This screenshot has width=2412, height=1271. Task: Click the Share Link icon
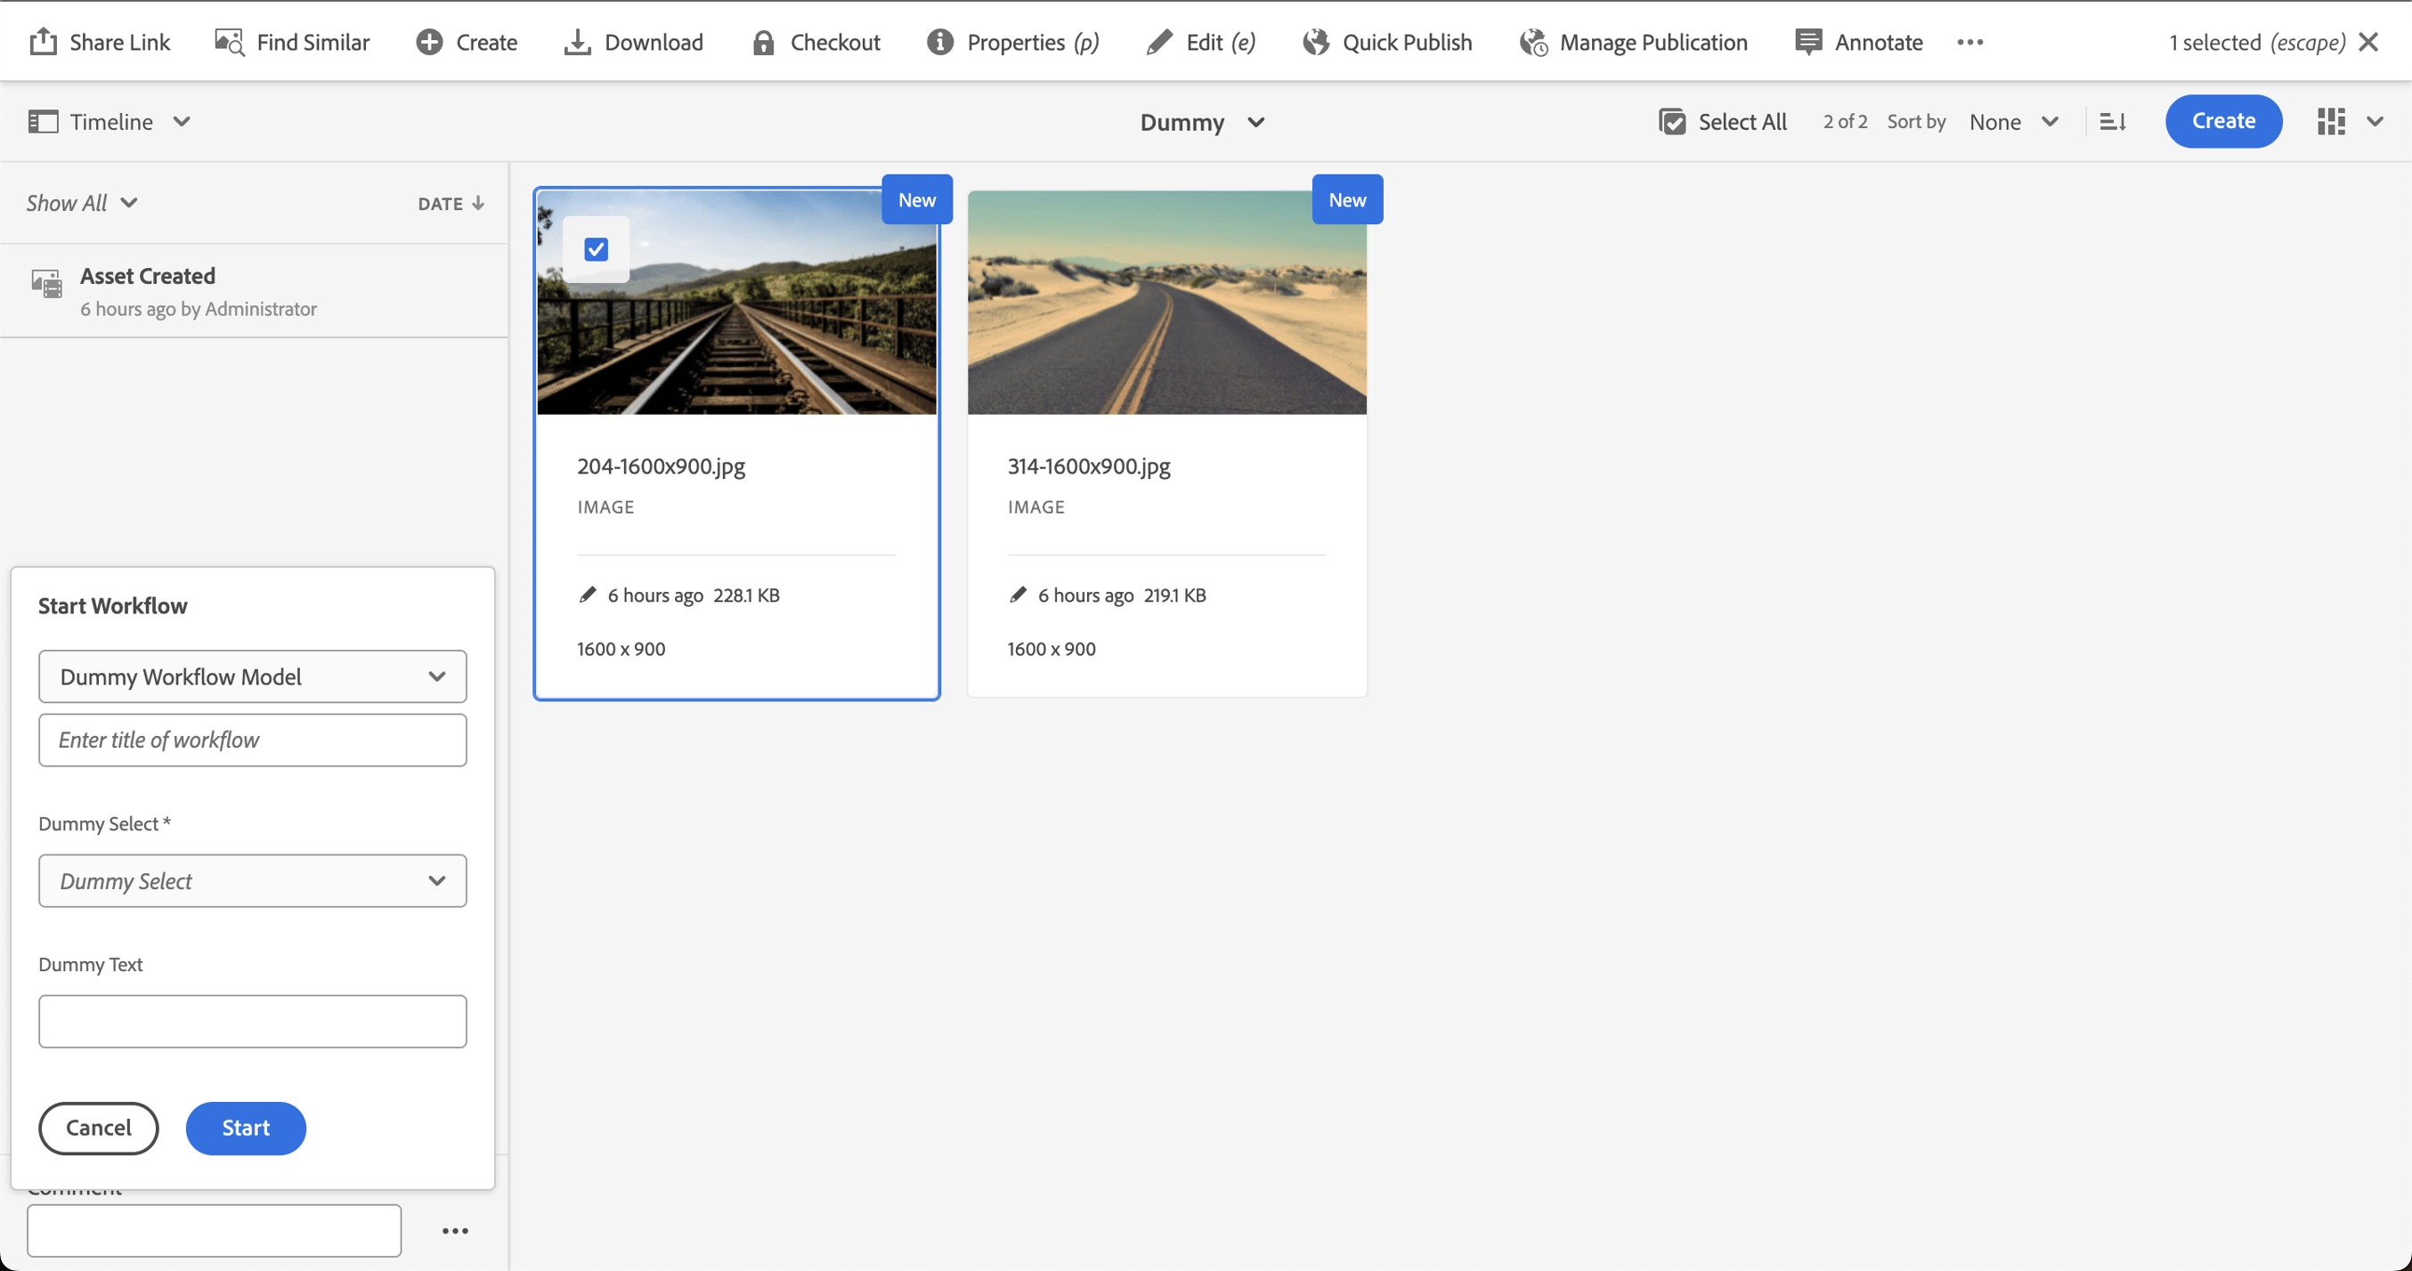pyautogui.click(x=43, y=41)
